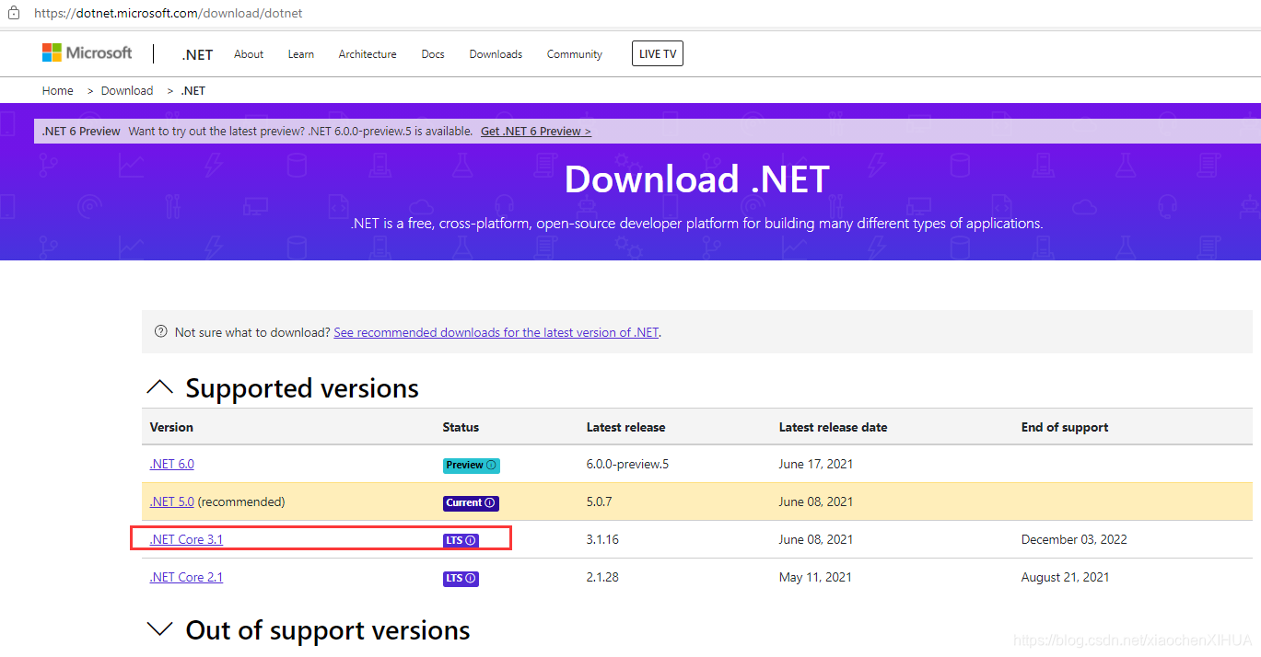Viewport: 1261px width, 657px height.
Task: Click August 21, 2021 end of support
Action: pos(1066,577)
